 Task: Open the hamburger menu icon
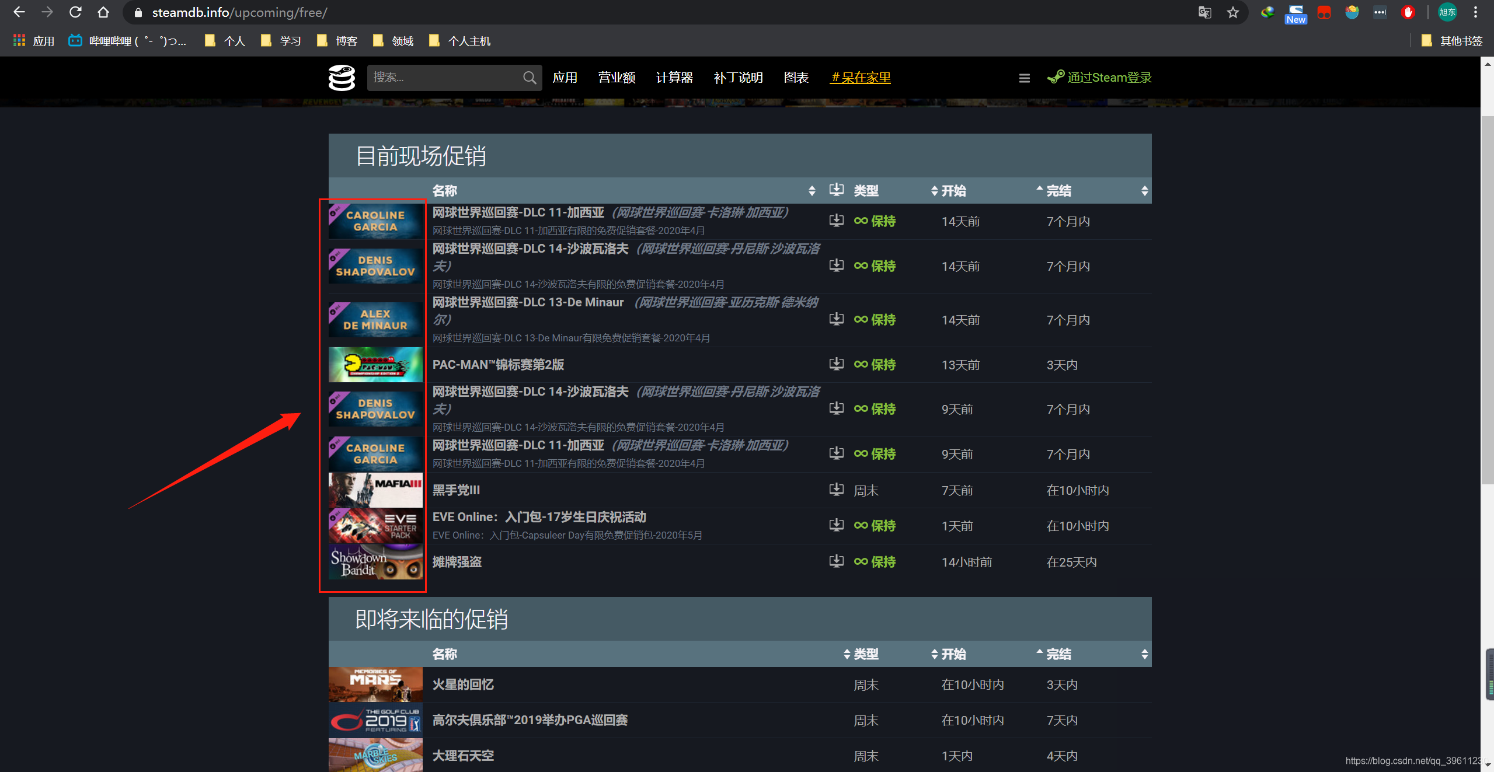pyautogui.click(x=1024, y=78)
